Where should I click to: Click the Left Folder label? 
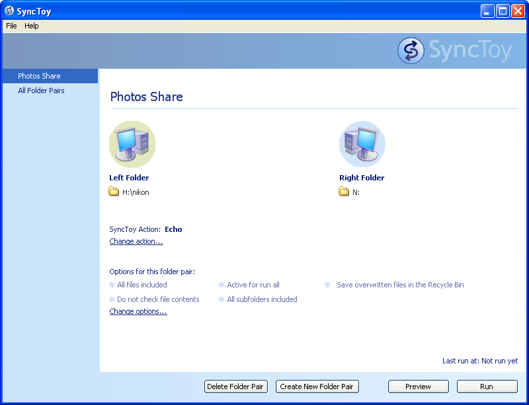[x=129, y=178]
